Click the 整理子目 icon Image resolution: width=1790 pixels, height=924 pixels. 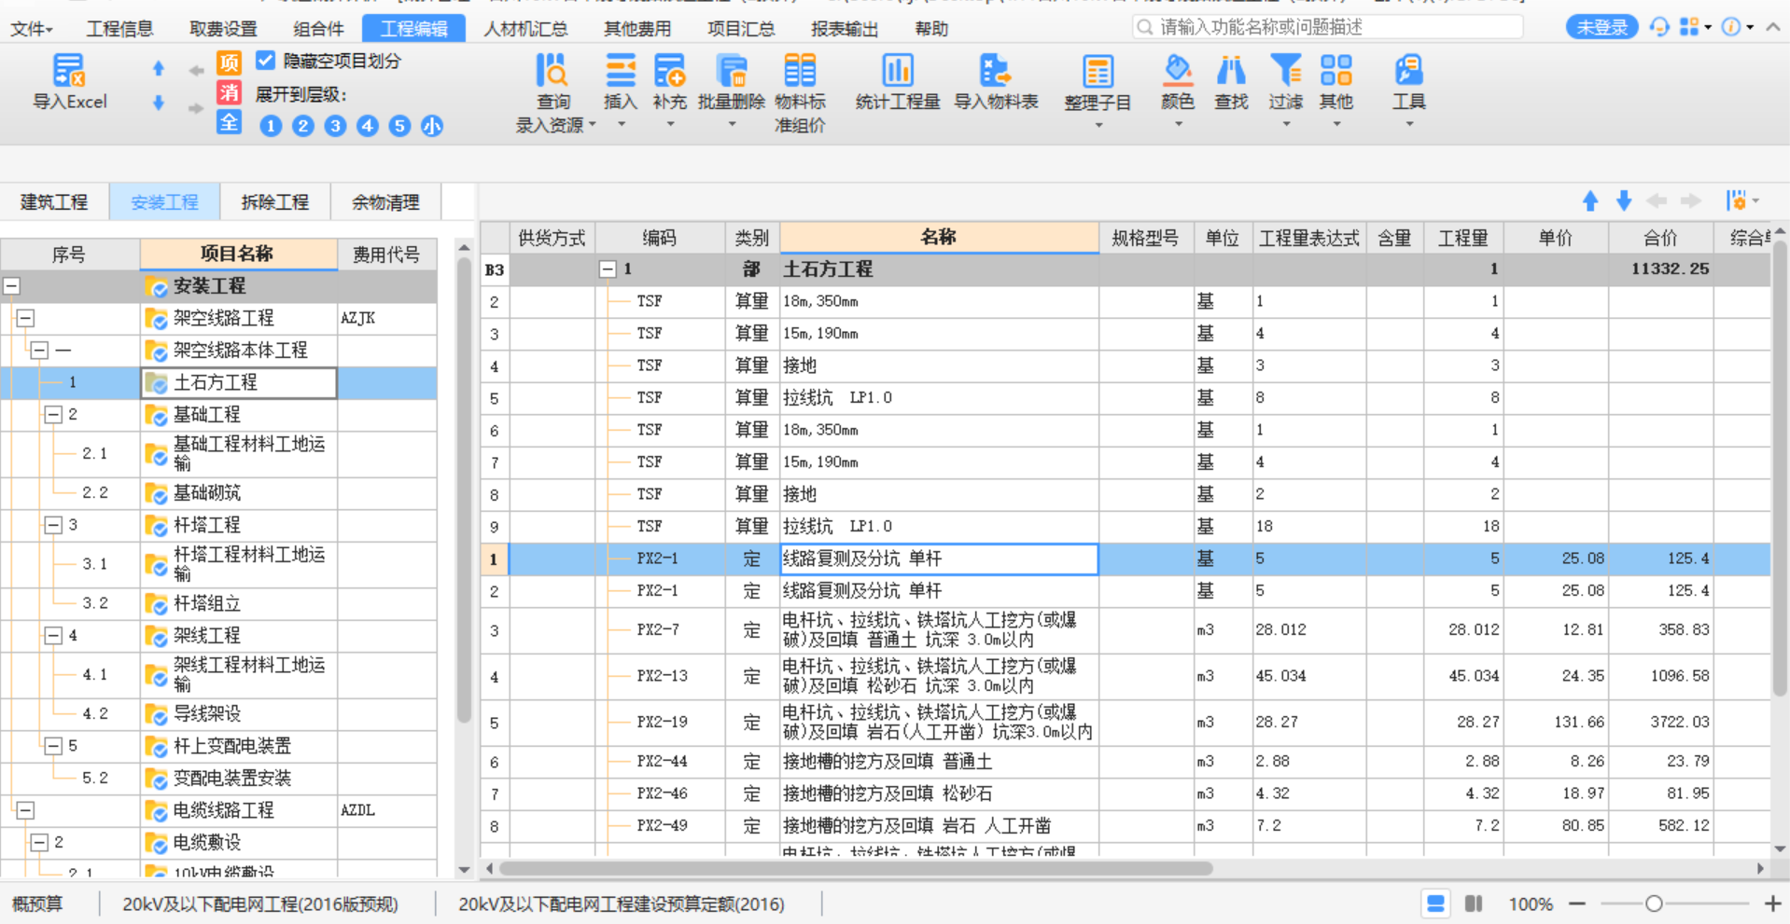(x=1098, y=71)
